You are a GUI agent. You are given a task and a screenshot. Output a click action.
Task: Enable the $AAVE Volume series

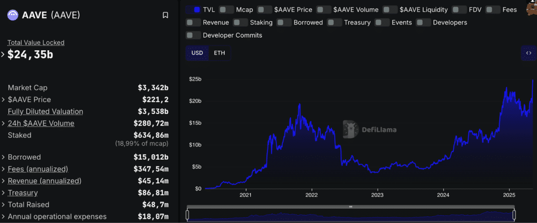324,9
